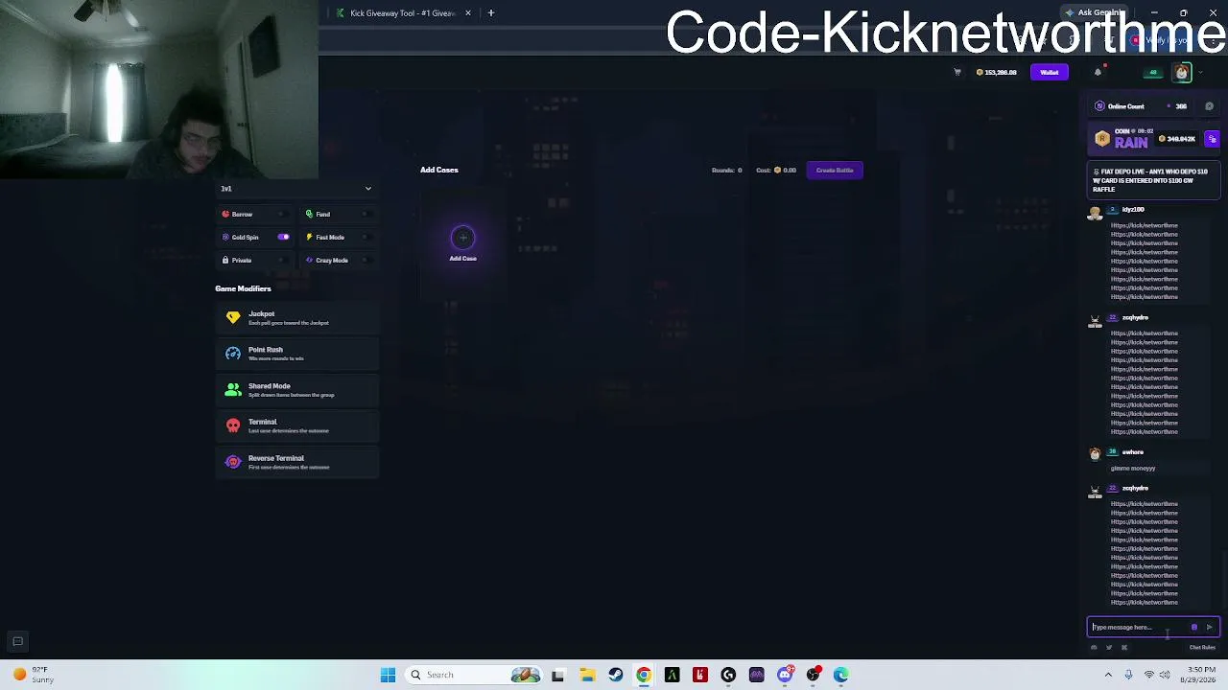Select the Point Rush game modifier

[x=297, y=354]
